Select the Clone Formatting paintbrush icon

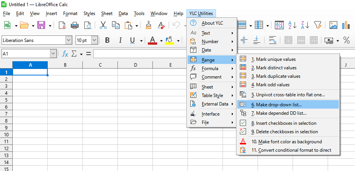149,25
